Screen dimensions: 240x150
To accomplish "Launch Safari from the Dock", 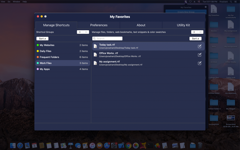I will click(20, 145).
